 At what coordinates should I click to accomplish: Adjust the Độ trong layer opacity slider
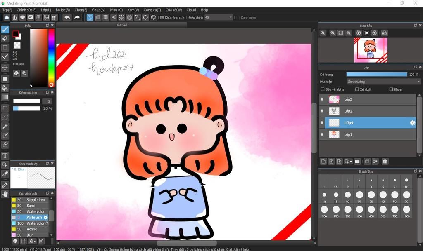point(377,74)
